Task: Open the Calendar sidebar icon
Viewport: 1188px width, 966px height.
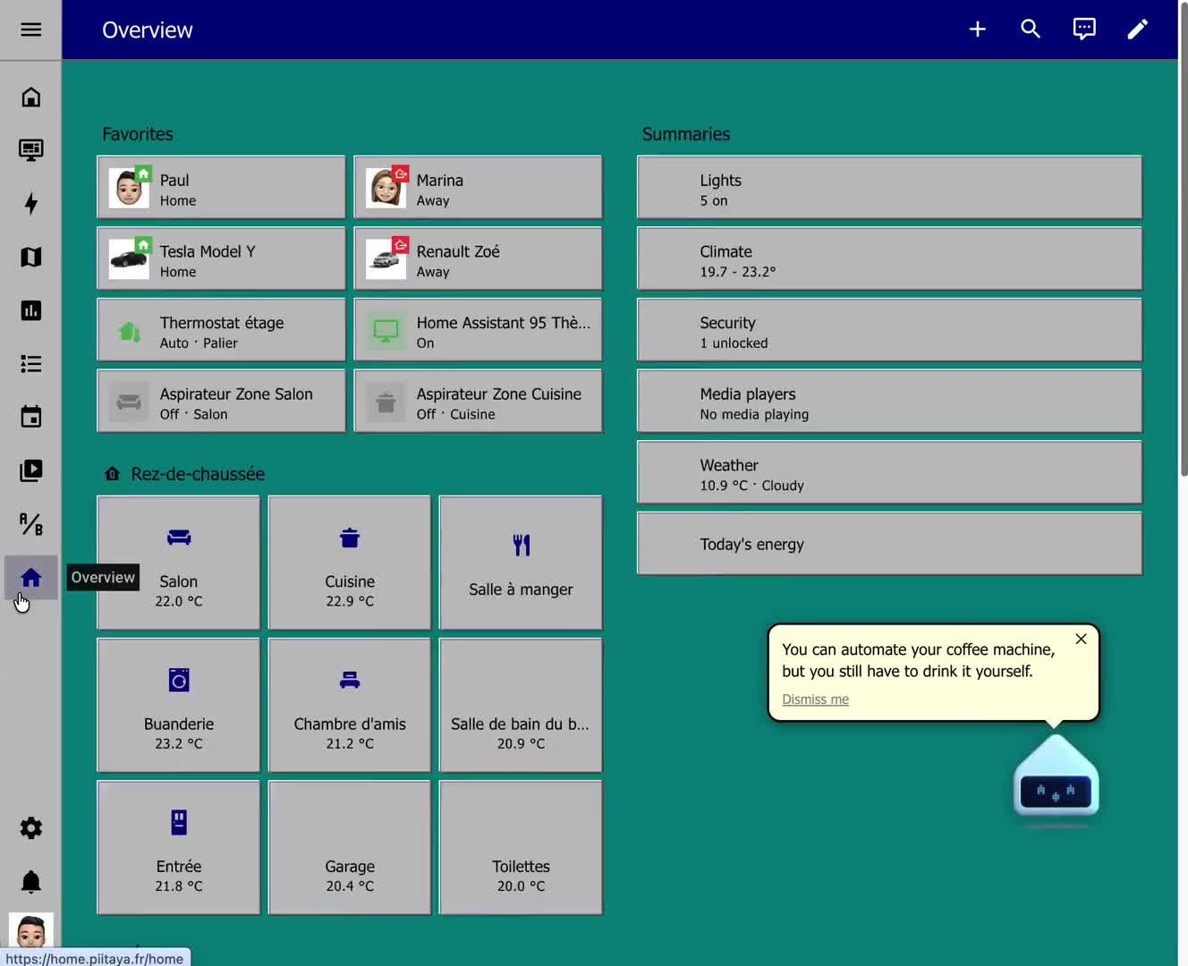Action: (30, 417)
